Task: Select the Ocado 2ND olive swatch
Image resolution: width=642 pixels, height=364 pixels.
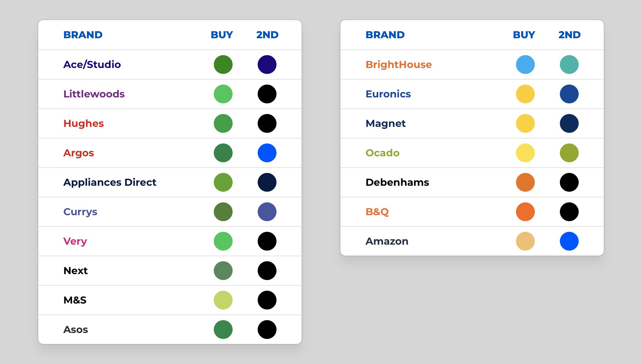Action: click(569, 153)
